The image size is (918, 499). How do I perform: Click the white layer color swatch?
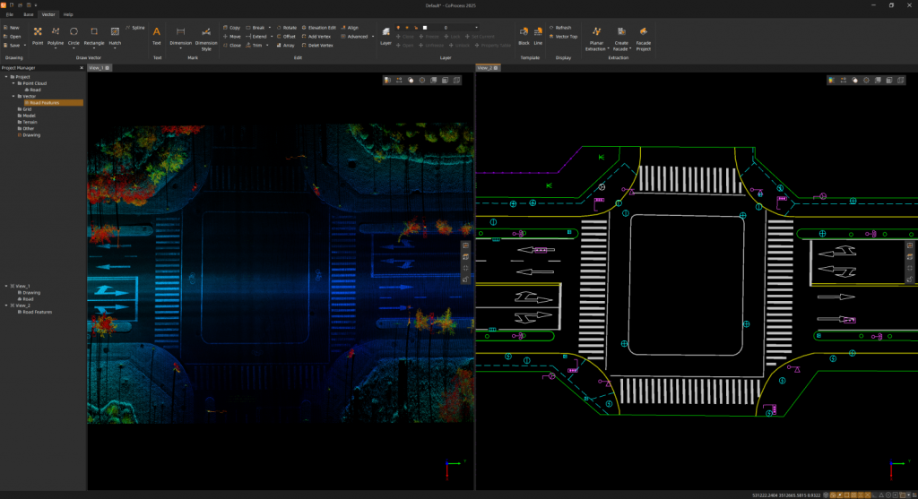pos(426,28)
